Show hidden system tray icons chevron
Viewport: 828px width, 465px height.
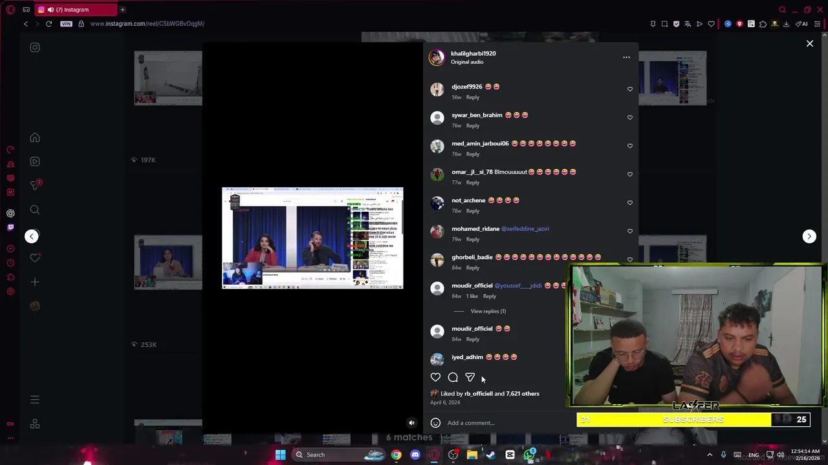point(710,455)
